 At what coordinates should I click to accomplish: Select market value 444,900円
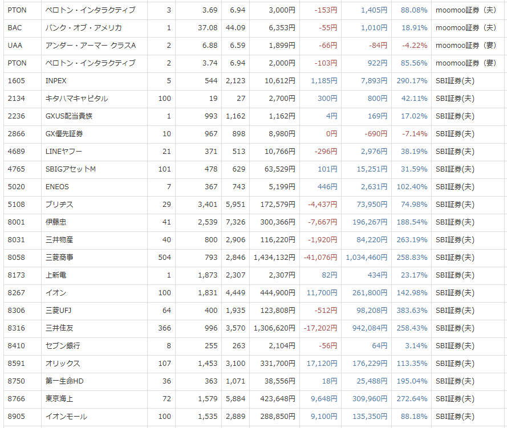click(x=278, y=293)
